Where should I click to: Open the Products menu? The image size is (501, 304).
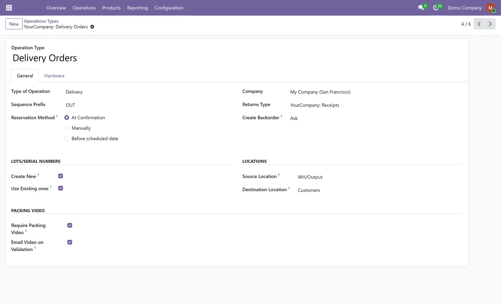111,8
